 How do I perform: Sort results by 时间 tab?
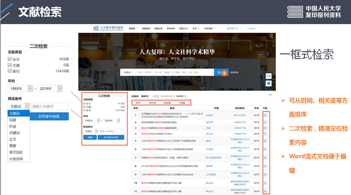point(138,103)
